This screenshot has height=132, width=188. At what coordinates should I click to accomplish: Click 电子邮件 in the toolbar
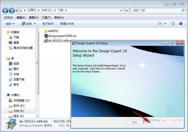(x=48, y=24)
